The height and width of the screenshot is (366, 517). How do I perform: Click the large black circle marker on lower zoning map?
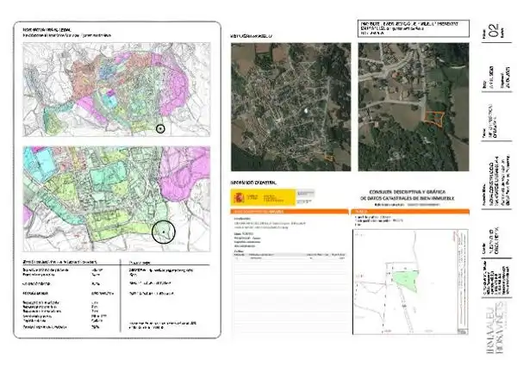coord(164,232)
